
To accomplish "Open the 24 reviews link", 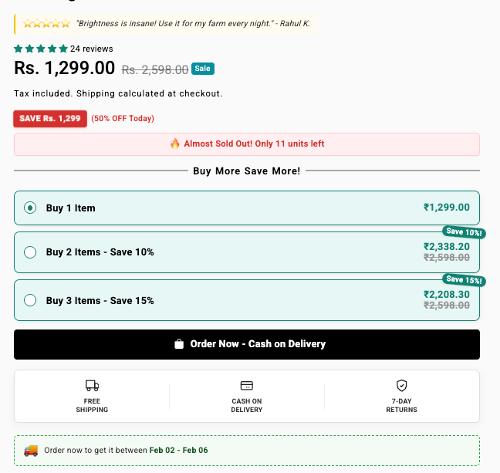I will (92, 48).
